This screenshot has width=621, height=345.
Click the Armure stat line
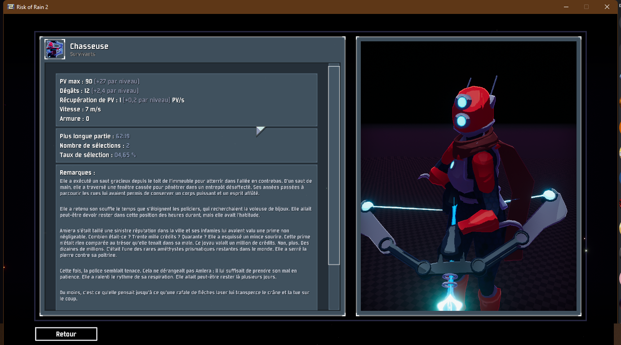pyautogui.click(x=74, y=119)
